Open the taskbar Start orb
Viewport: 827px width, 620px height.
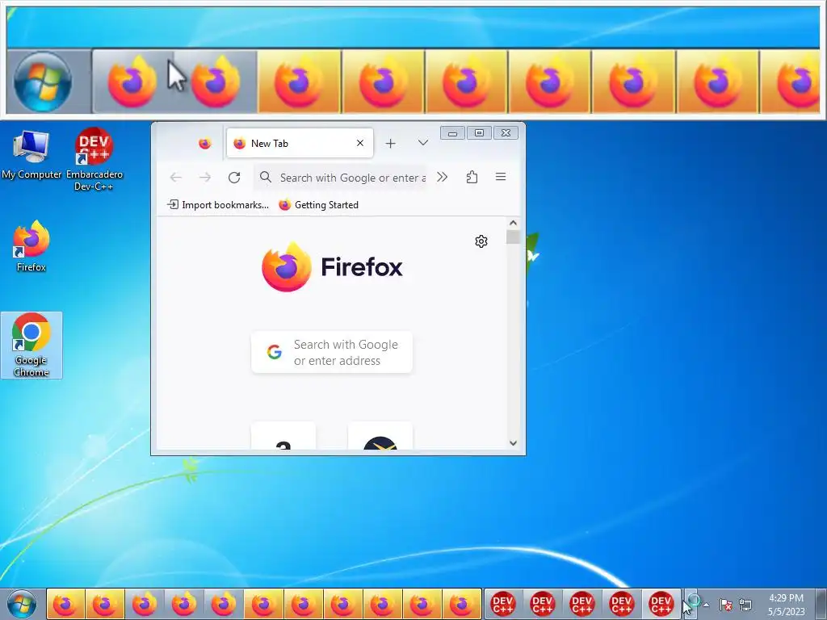(22, 604)
